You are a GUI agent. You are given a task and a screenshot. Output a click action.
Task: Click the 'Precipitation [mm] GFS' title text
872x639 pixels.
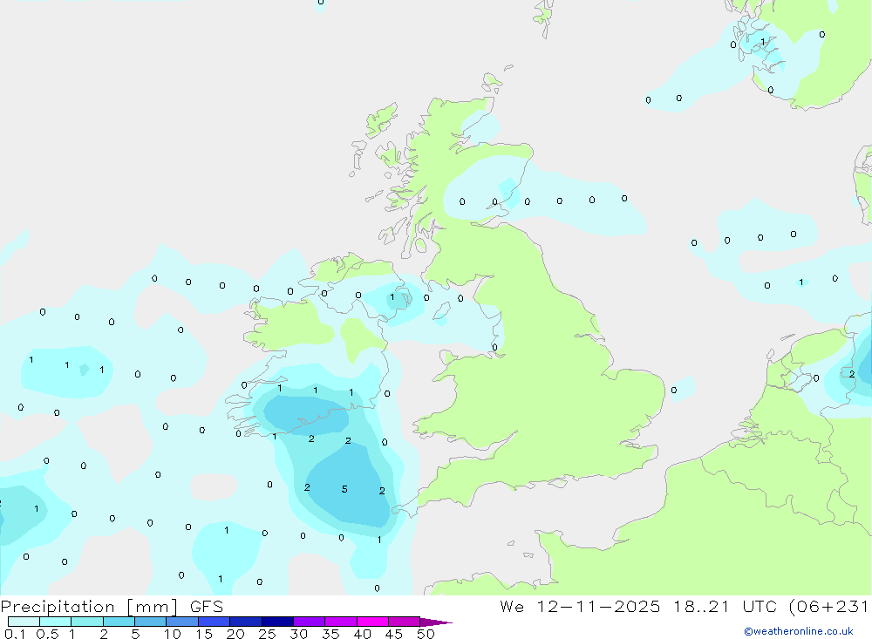(x=112, y=607)
